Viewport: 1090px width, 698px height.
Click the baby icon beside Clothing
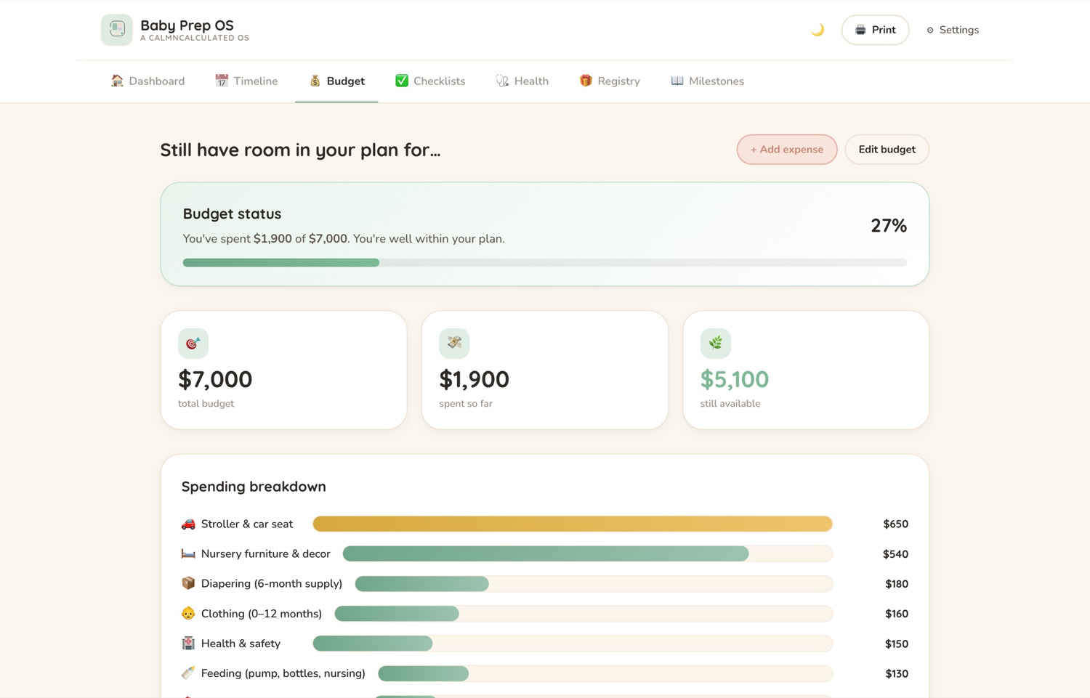pyautogui.click(x=188, y=614)
